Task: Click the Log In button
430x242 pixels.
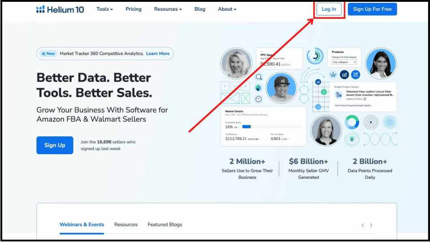Action: [x=329, y=9]
